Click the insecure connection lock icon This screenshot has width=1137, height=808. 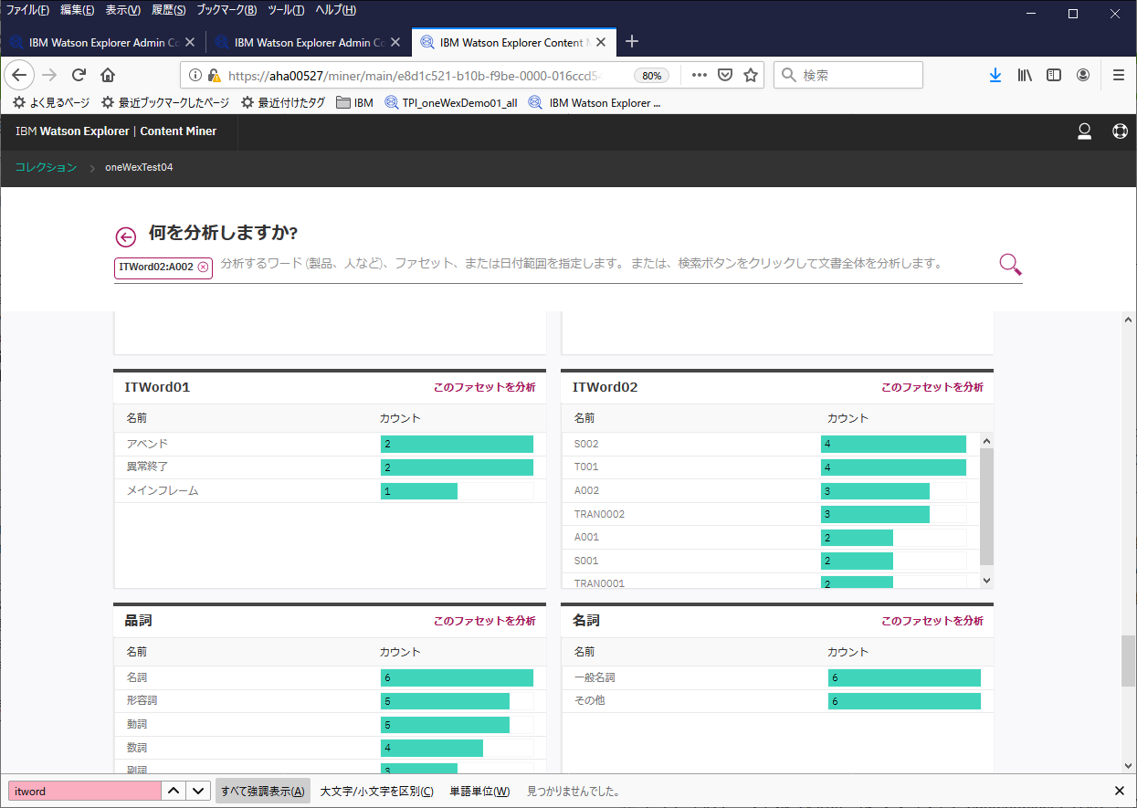(214, 76)
